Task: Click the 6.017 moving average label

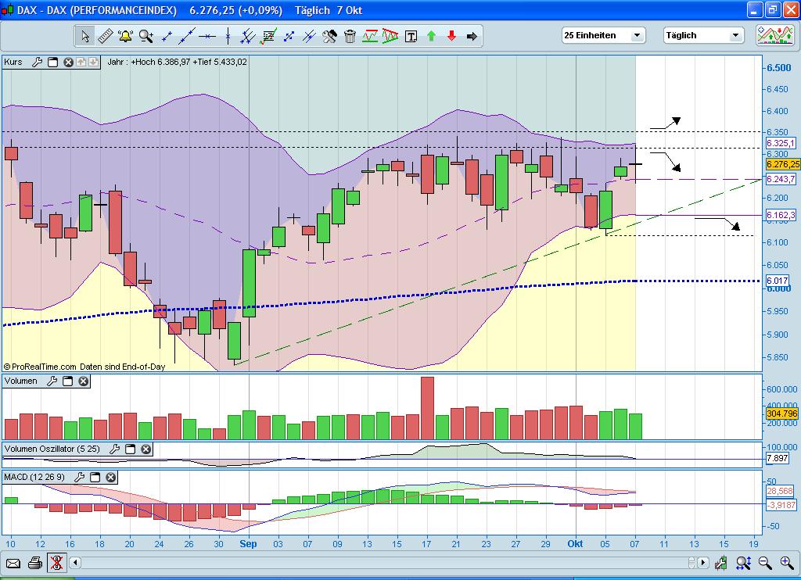Action: click(777, 281)
